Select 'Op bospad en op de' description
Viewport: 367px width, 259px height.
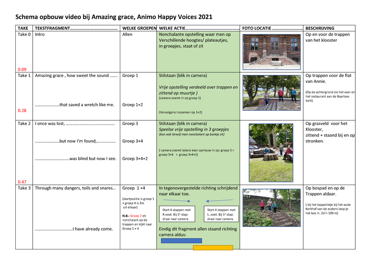tap(325, 188)
